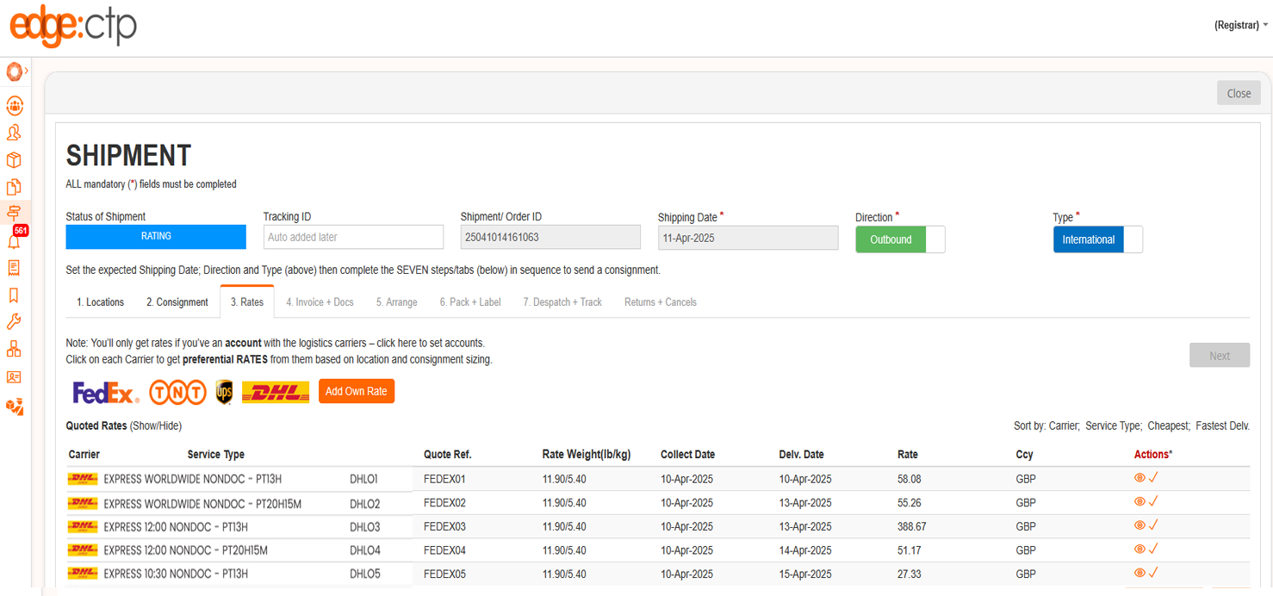Open the receipt invoice sidebar icon
Image resolution: width=1273 pixels, height=596 pixels.
point(14,268)
